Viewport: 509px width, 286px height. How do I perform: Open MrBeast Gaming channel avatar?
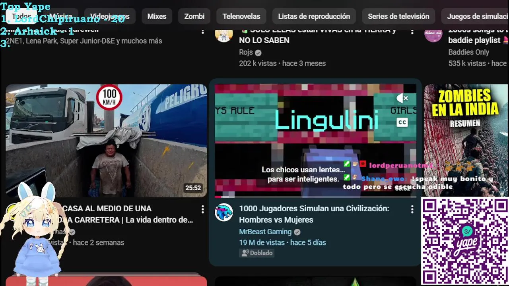(224, 212)
